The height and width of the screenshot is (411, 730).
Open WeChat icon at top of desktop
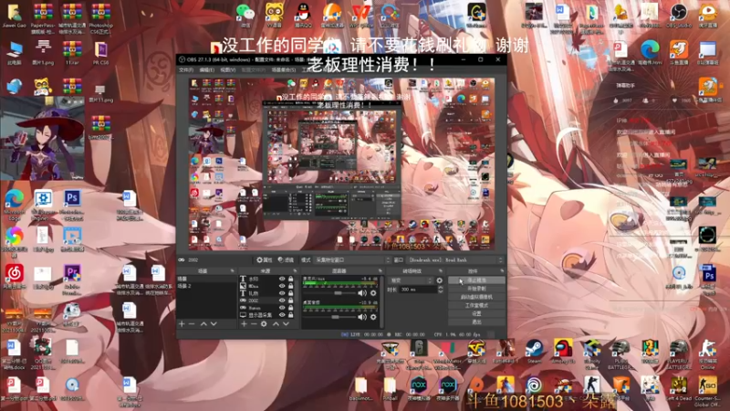(x=245, y=14)
